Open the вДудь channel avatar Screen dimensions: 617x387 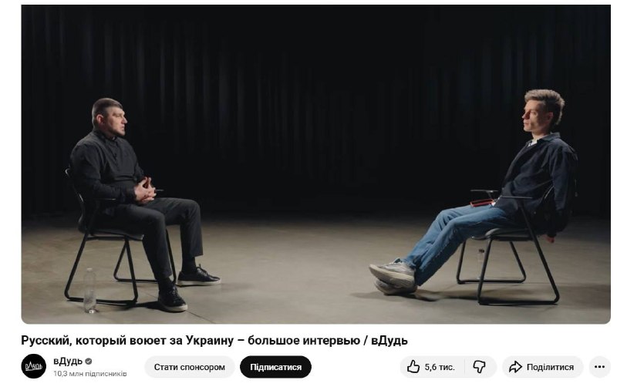pyautogui.click(x=33, y=366)
